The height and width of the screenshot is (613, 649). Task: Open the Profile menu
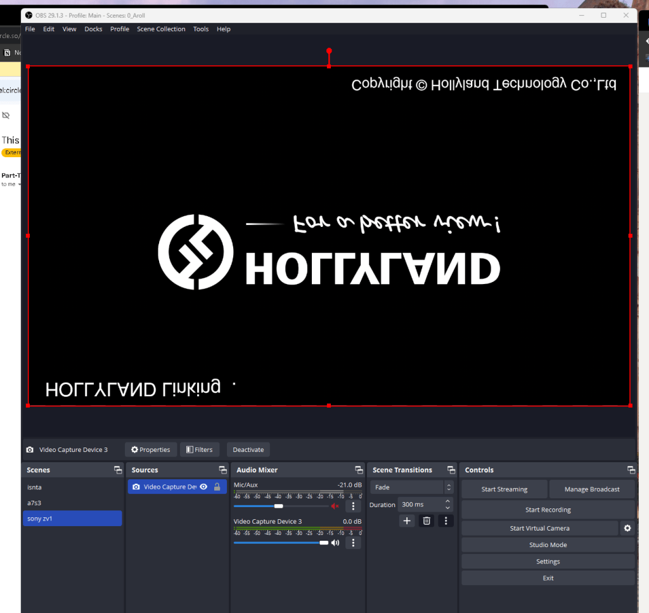coord(120,29)
